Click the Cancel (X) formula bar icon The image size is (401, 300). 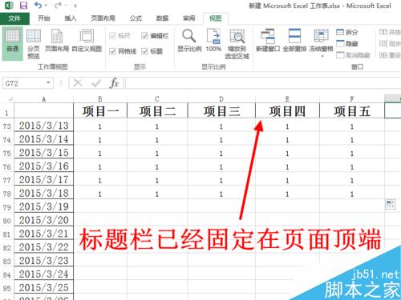click(78, 83)
